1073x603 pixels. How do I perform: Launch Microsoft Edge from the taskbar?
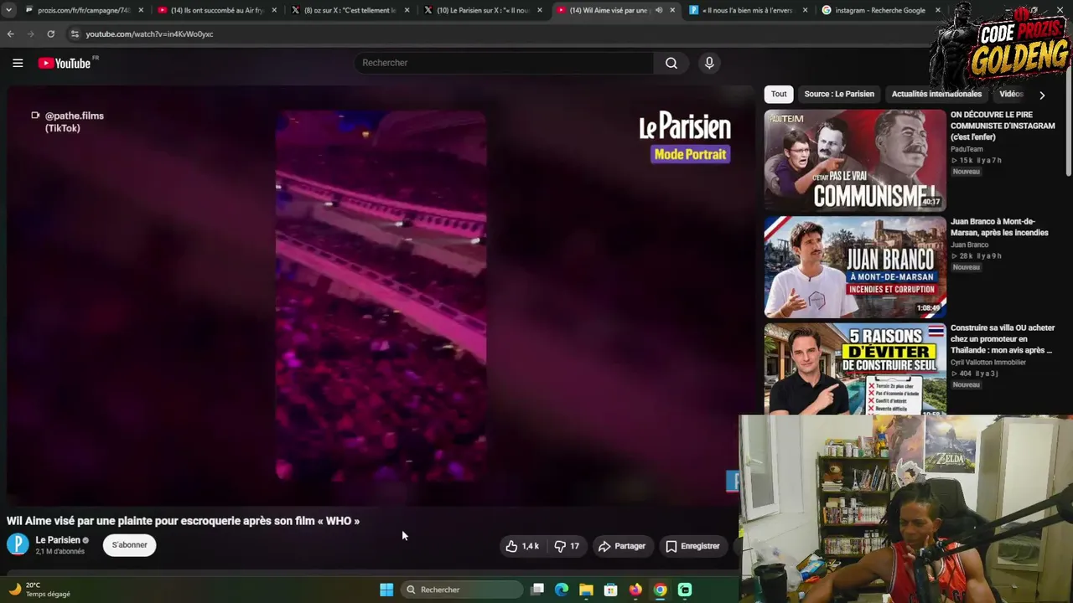562,590
